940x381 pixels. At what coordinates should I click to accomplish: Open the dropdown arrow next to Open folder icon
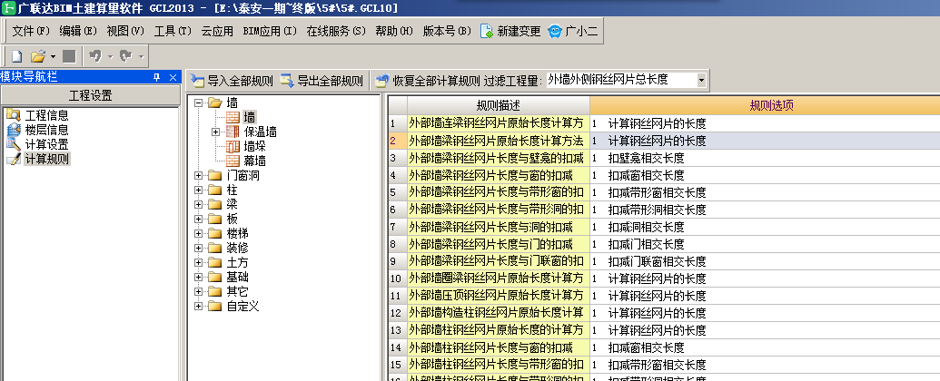coord(53,56)
